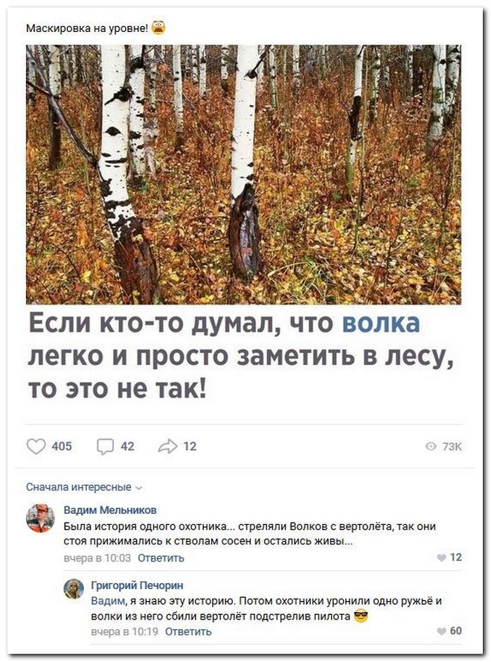Open the Григорий Печорин profile name link

138,585
